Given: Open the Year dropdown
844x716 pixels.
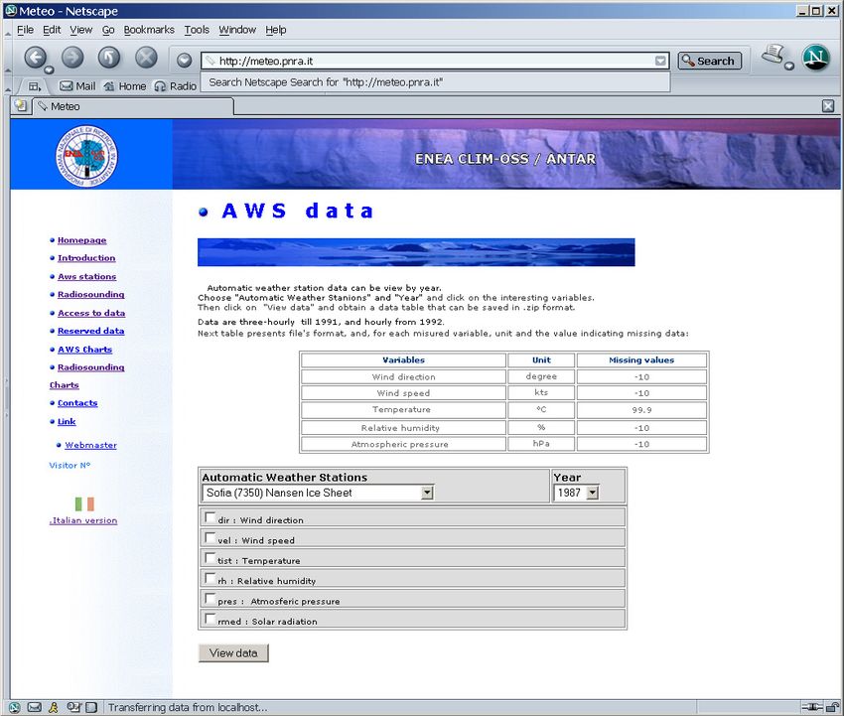Looking at the screenshot, I should 592,493.
